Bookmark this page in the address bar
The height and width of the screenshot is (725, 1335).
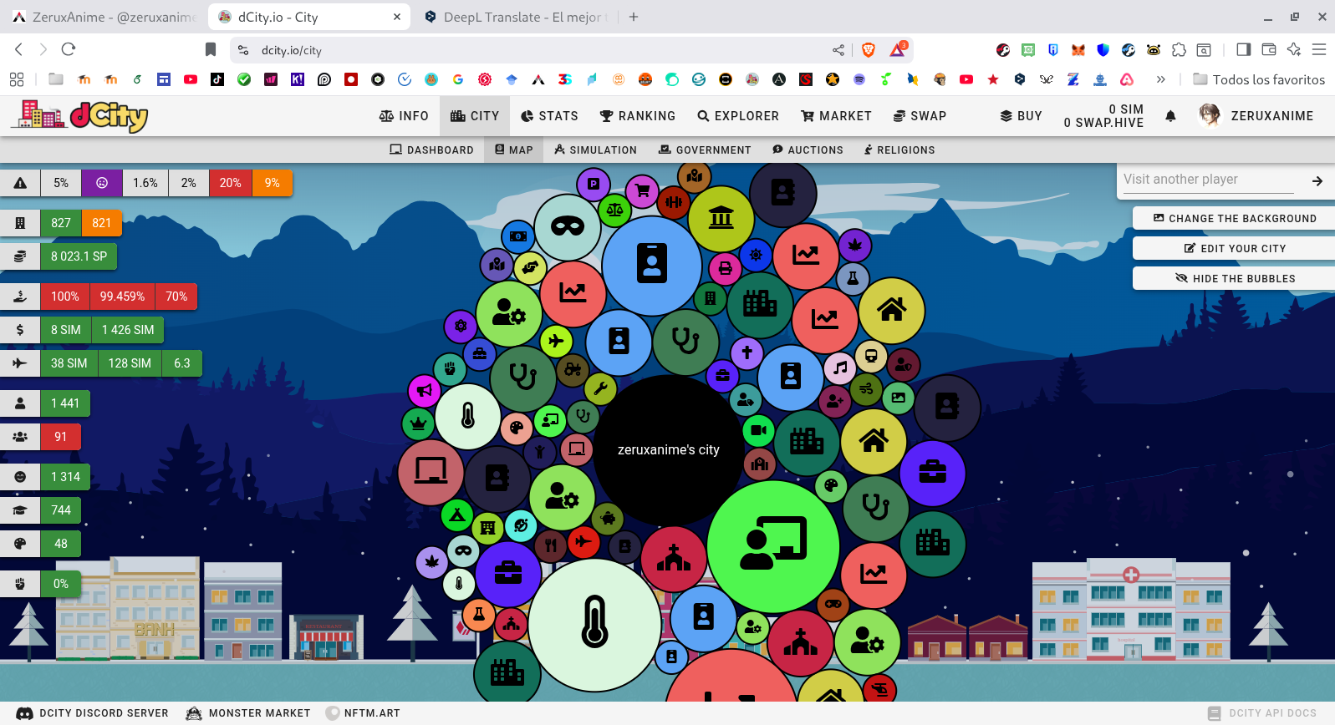pyautogui.click(x=211, y=50)
